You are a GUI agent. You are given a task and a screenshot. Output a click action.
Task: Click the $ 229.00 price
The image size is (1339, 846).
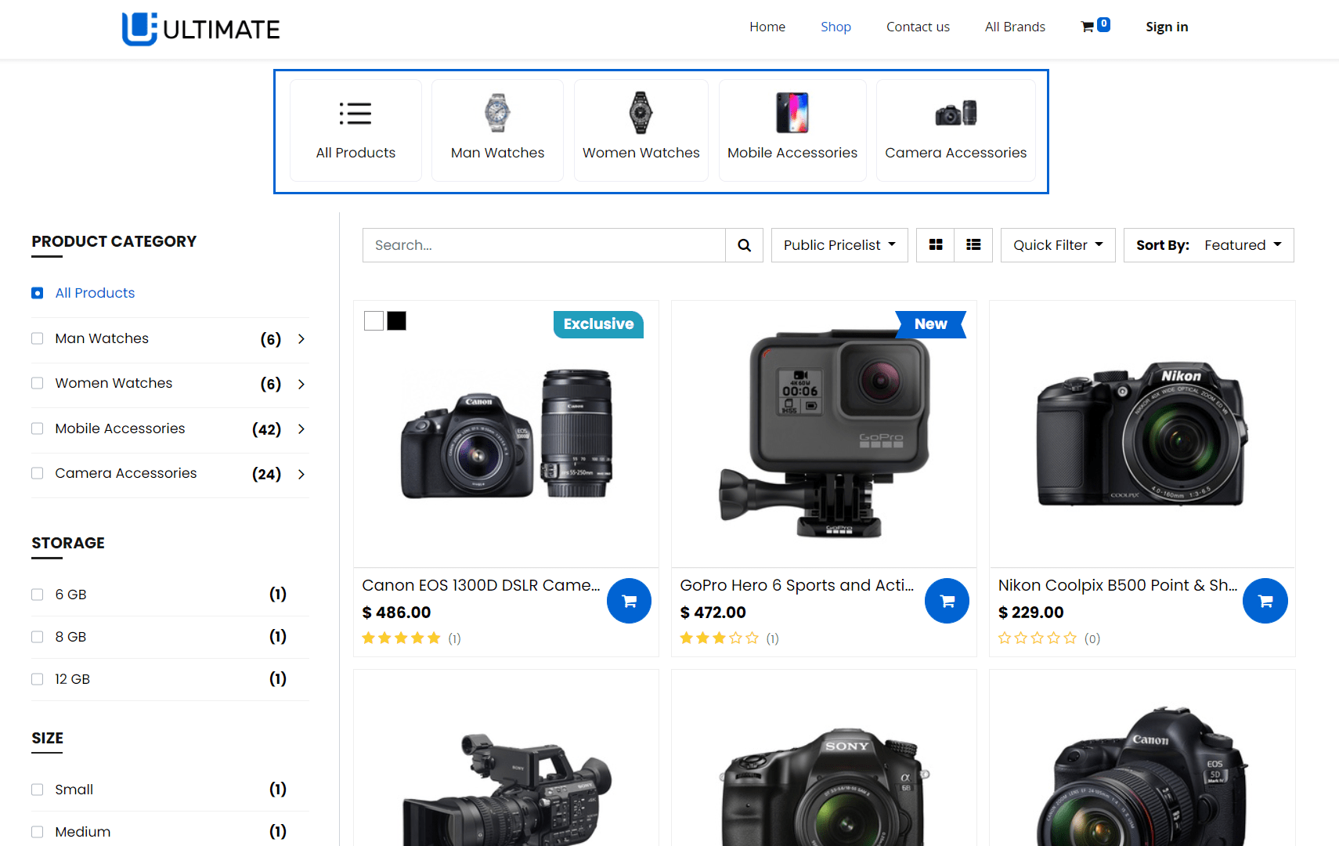[1030, 613]
